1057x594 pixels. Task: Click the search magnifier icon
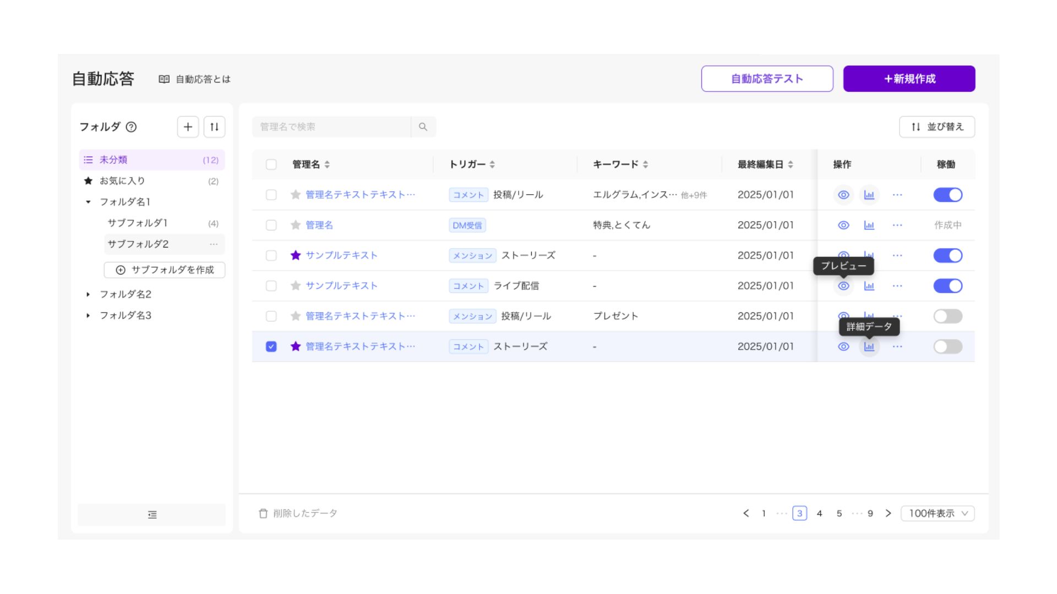423,127
